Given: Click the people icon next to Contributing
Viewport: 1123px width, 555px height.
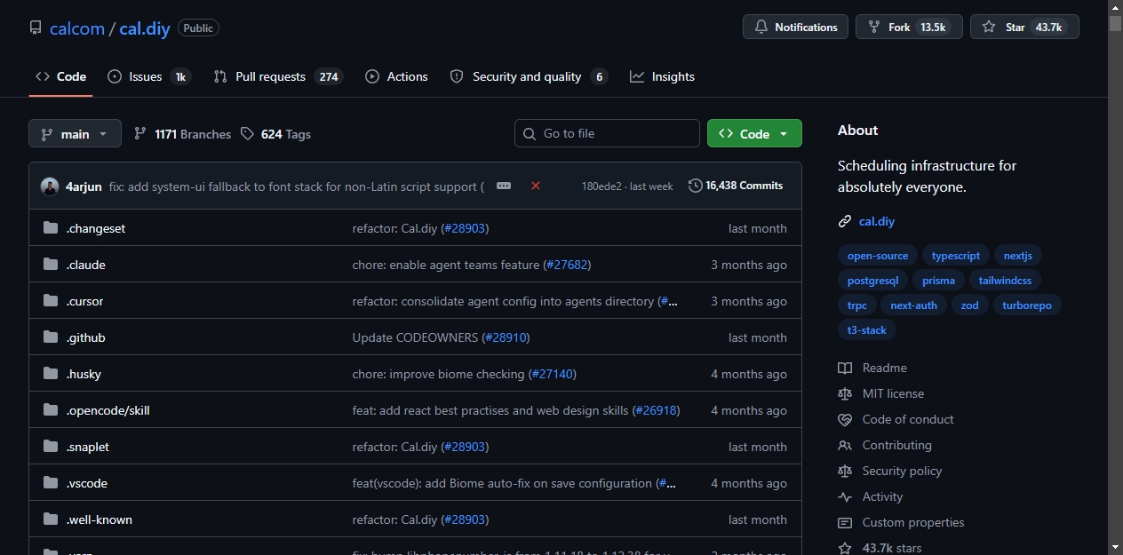Looking at the screenshot, I should coord(845,445).
